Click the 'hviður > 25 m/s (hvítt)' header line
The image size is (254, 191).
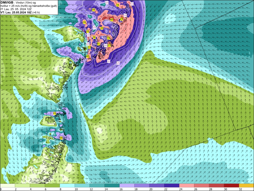[x=29, y=6]
